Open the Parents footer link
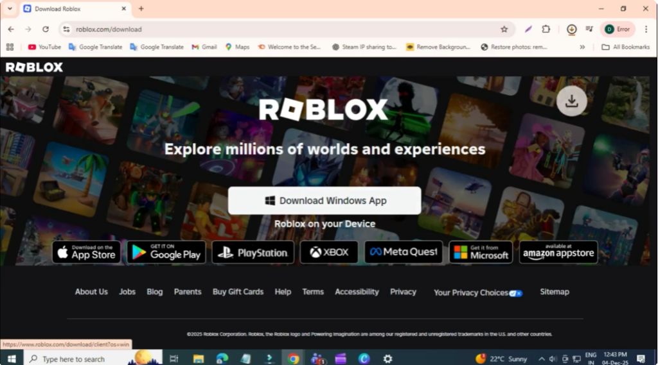 (188, 292)
